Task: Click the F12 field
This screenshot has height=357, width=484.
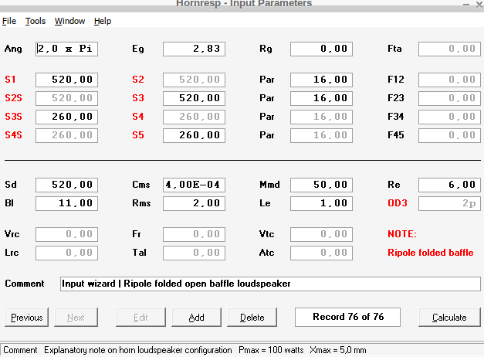Action: pos(449,80)
